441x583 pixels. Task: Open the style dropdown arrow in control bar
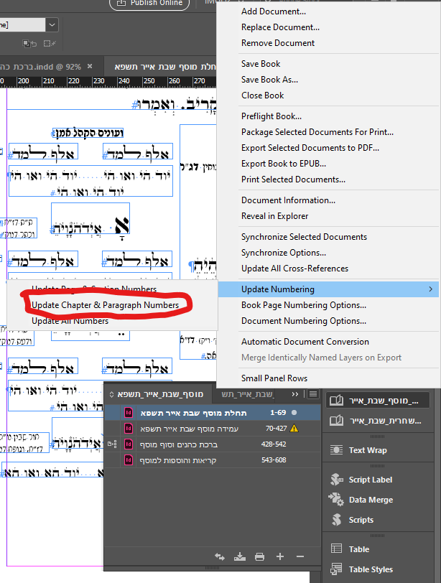coord(52,25)
